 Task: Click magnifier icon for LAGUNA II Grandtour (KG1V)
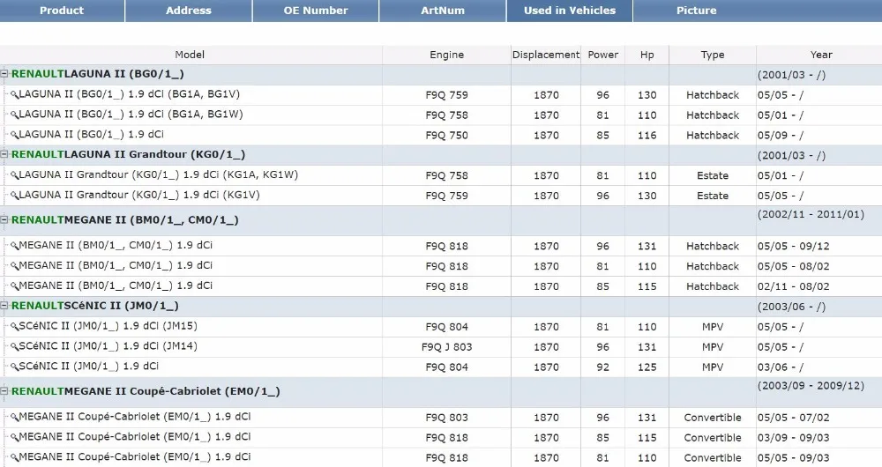[15, 196]
